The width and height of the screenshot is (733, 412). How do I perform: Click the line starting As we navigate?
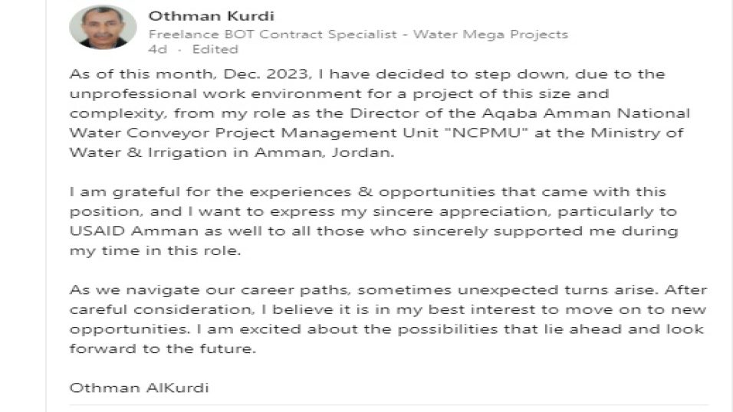point(388,290)
